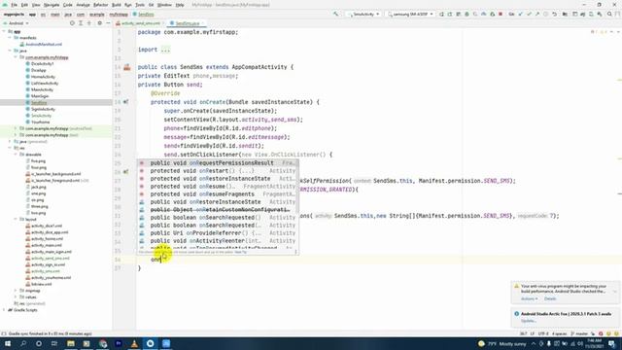Open the File menu
Viewport: 622px width, 350px height.
[x=15, y=5]
